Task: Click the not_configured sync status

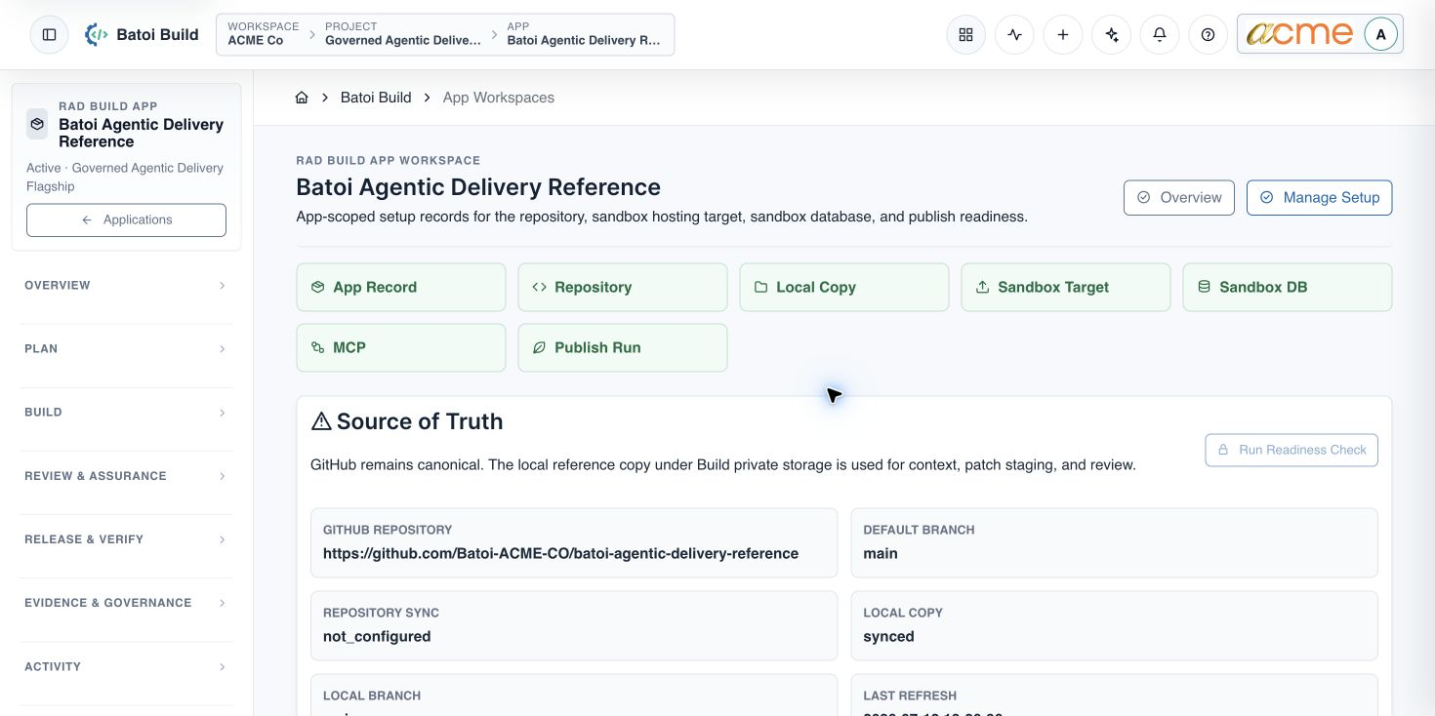Action: coord(377,636)
